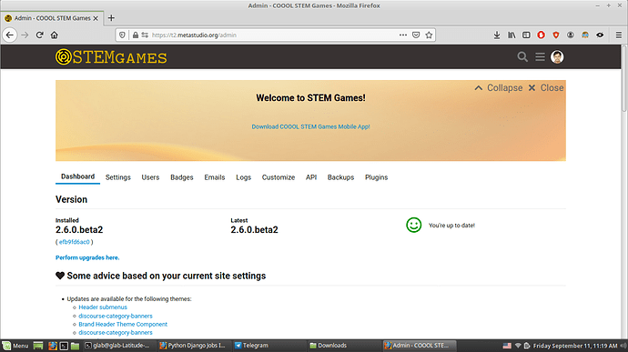
Task: Close the welcome banner
Action: pos(545,87)
